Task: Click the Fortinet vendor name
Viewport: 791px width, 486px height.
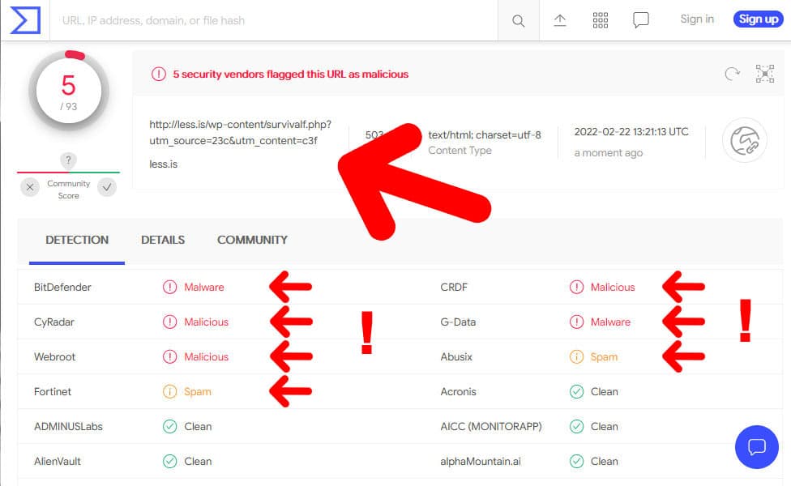Action: 53,391
